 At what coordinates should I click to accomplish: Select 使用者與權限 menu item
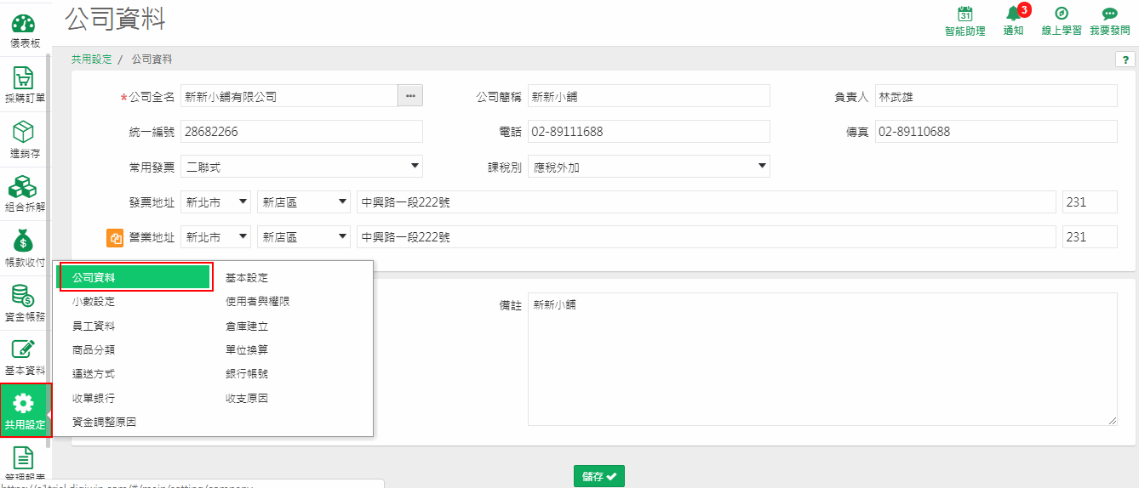coord(257,302)
